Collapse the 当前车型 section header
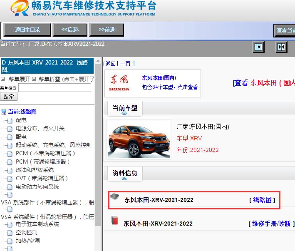Image resolution: width=295 pixels, height=251 pixels. (x=125, y=109)
